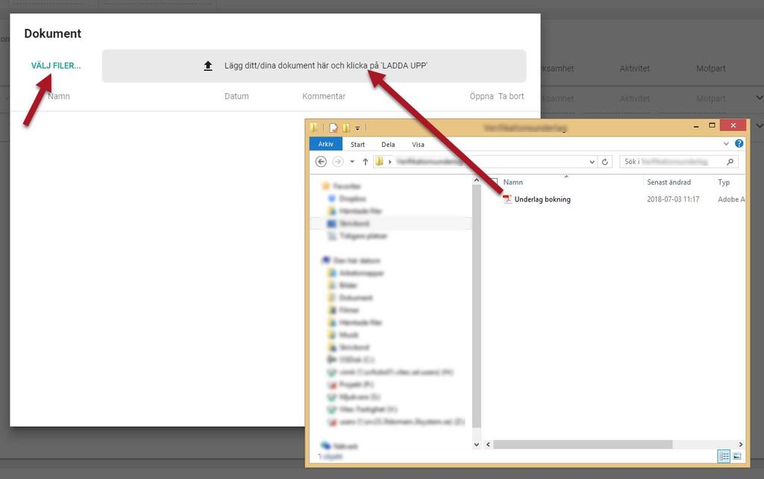Close the Explorer window with the red X
764x479 pixels.
tap(733, 126)
